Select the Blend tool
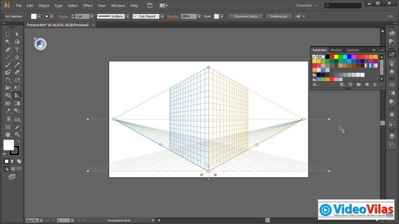This screenshot has width=399, height=224. point(17,111)
